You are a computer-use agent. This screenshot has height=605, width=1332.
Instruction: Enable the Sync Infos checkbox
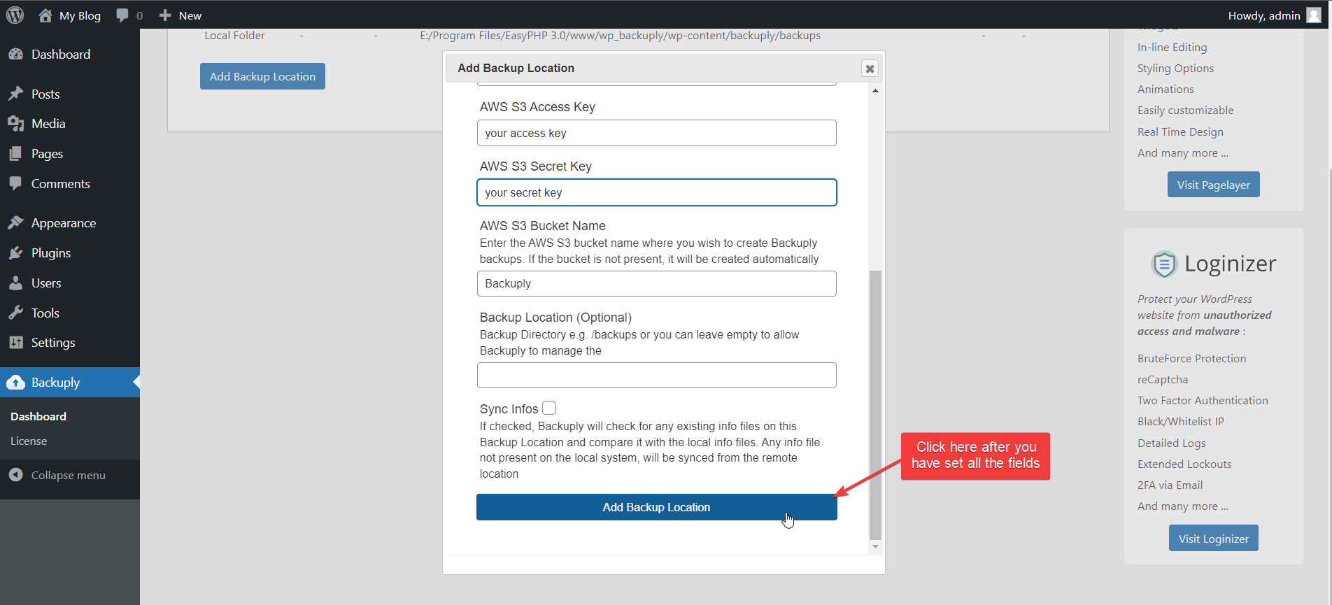(549, 408)
